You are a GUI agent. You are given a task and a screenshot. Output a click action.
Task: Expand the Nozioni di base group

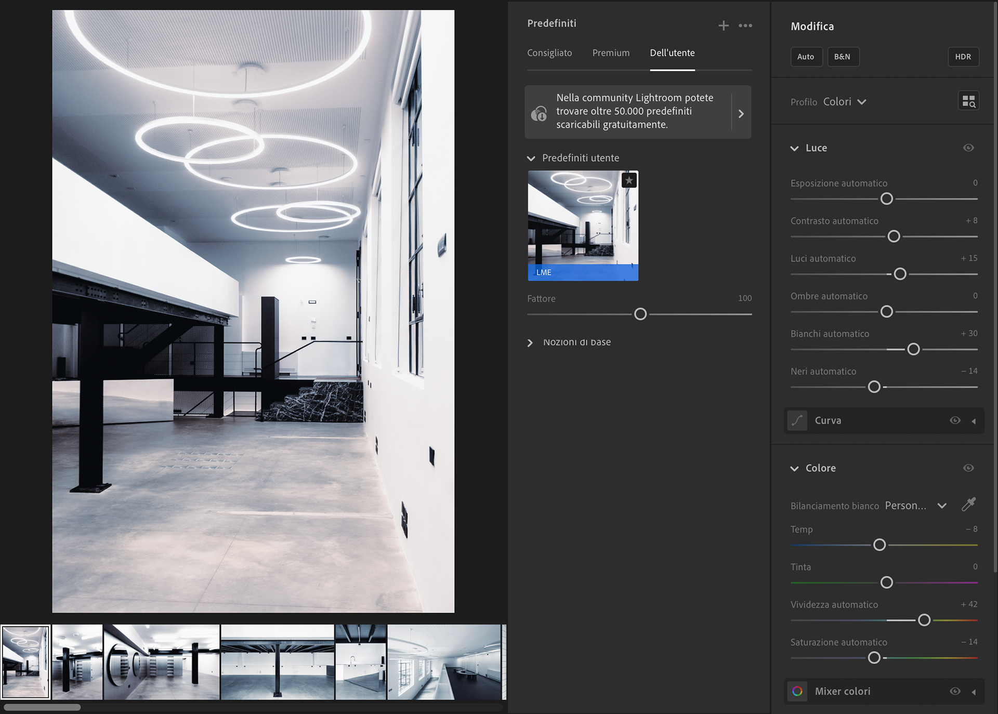(530, 342)
